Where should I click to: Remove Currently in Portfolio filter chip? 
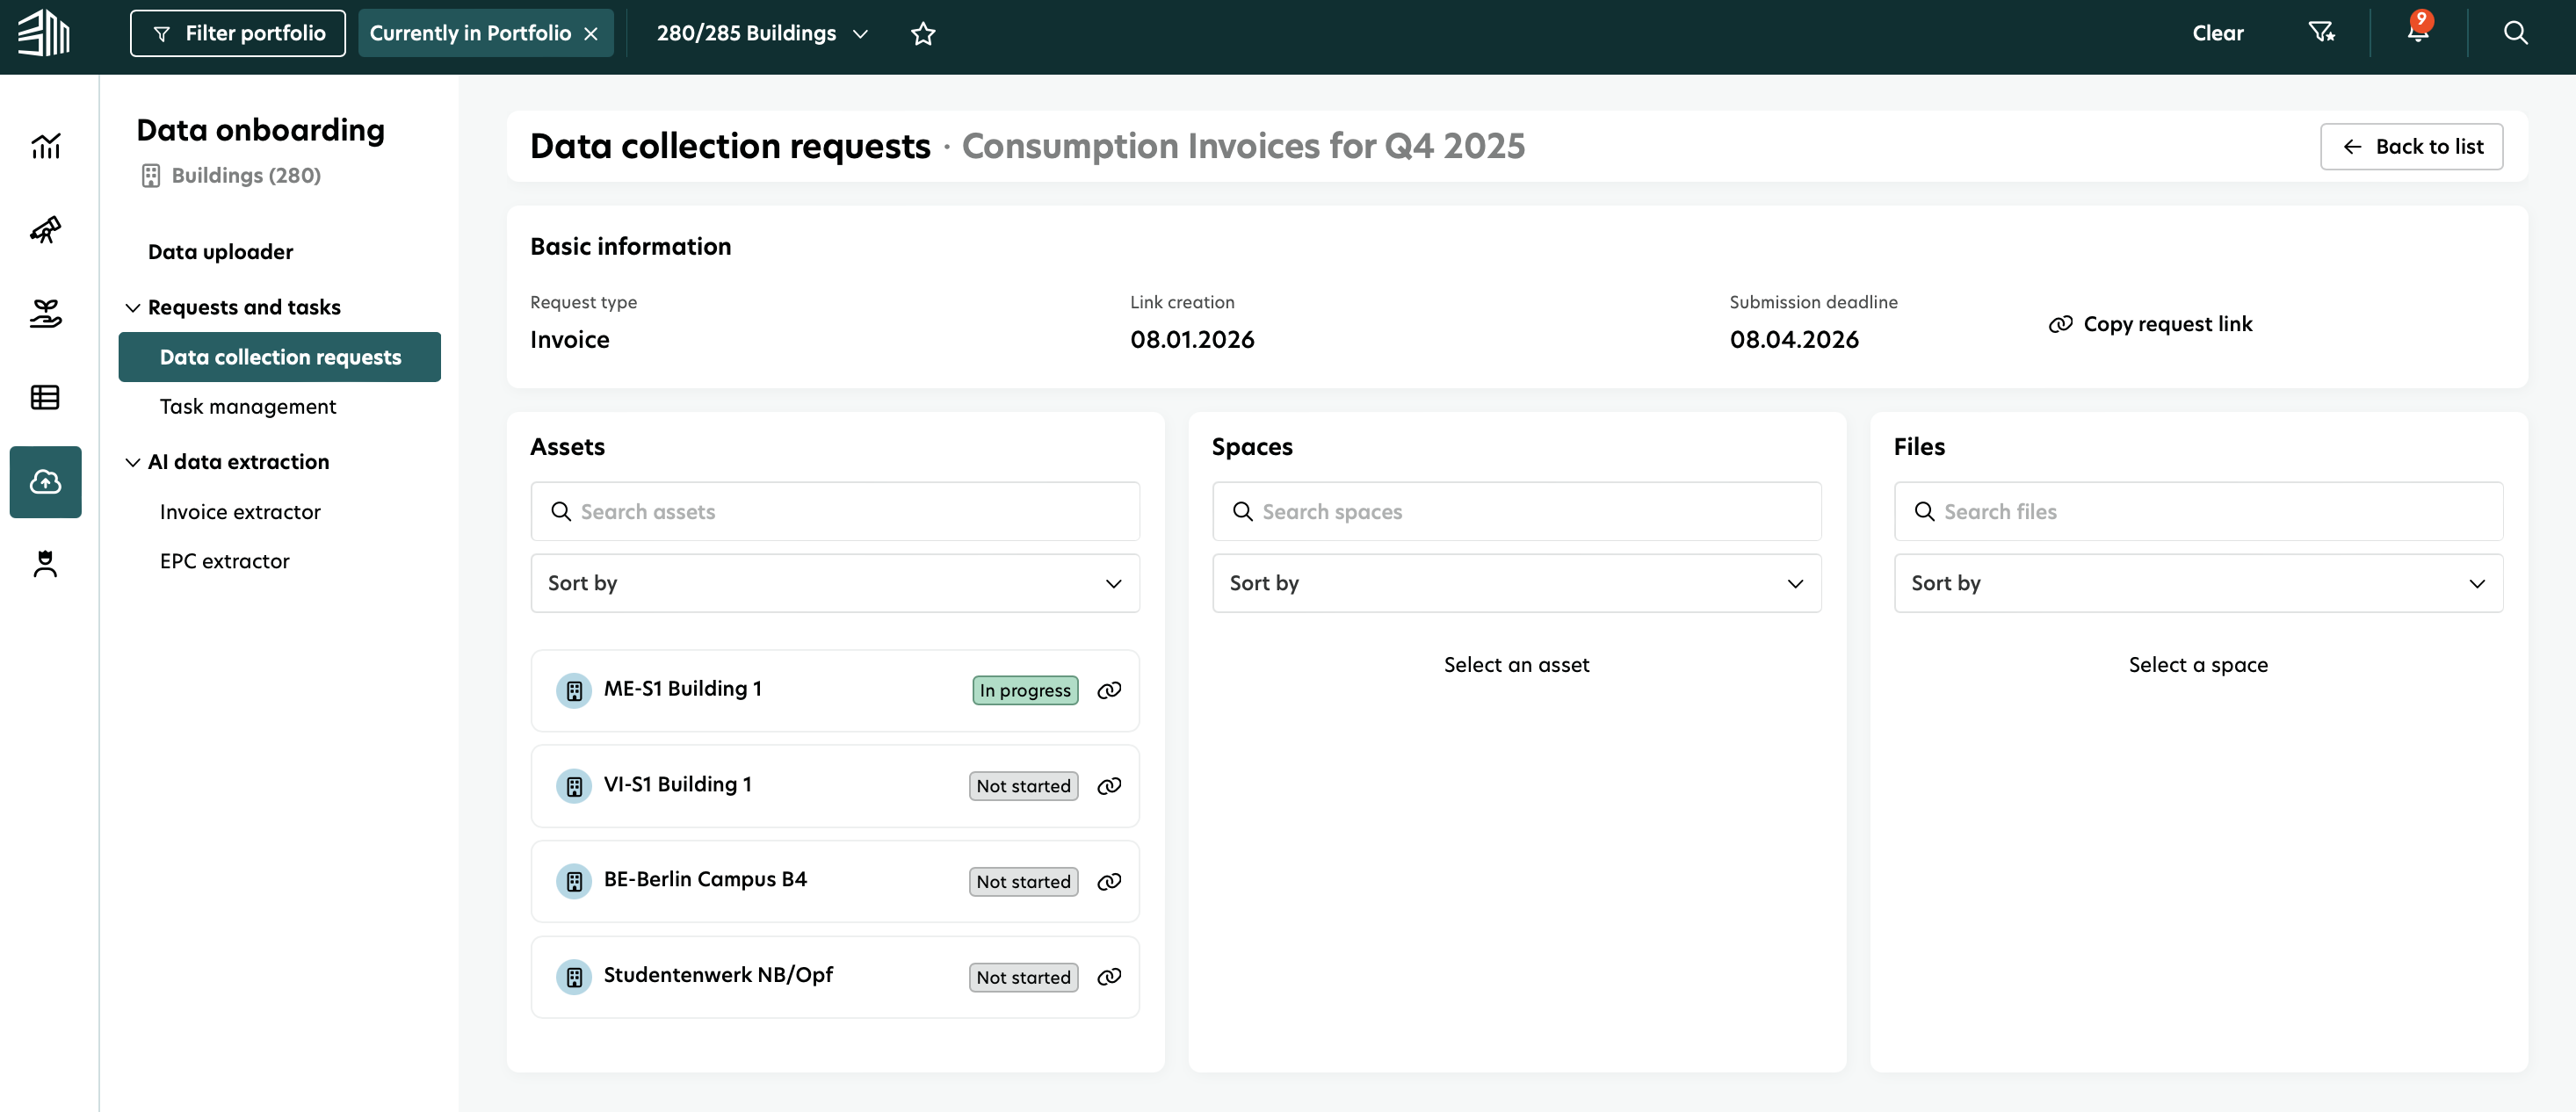click(591, 34)
